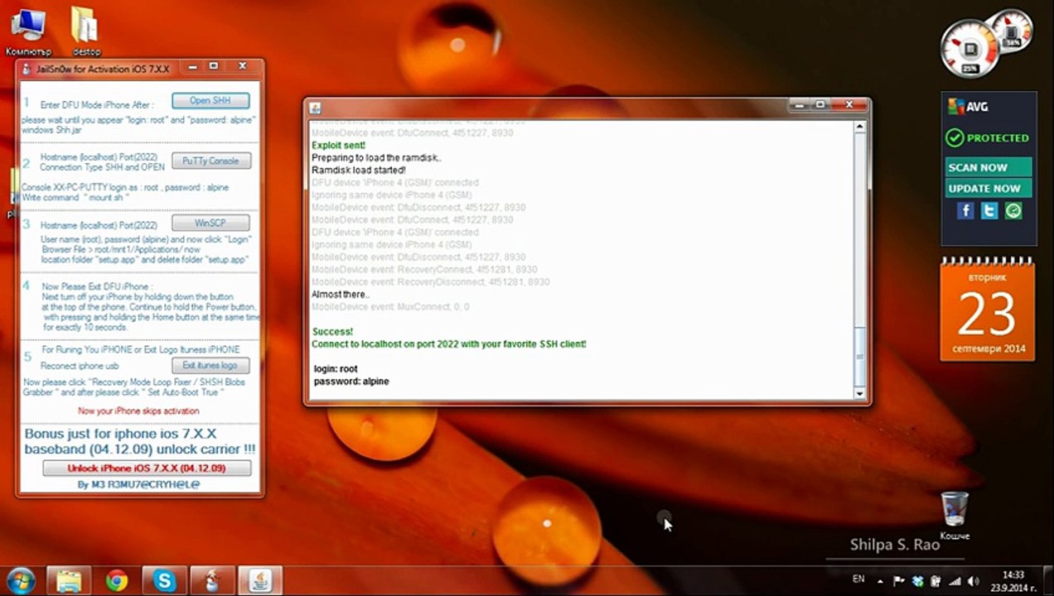1054x596 pixels.
Task: Open the WinSCP button in JailSn0w
Action: 210,223
